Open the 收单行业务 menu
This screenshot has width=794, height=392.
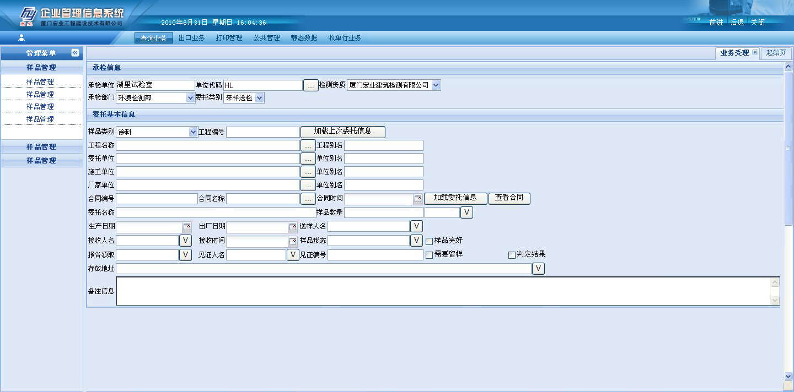(x=345, y=38)
